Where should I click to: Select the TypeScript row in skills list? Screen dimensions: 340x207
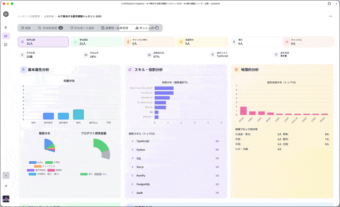point(175,141)
